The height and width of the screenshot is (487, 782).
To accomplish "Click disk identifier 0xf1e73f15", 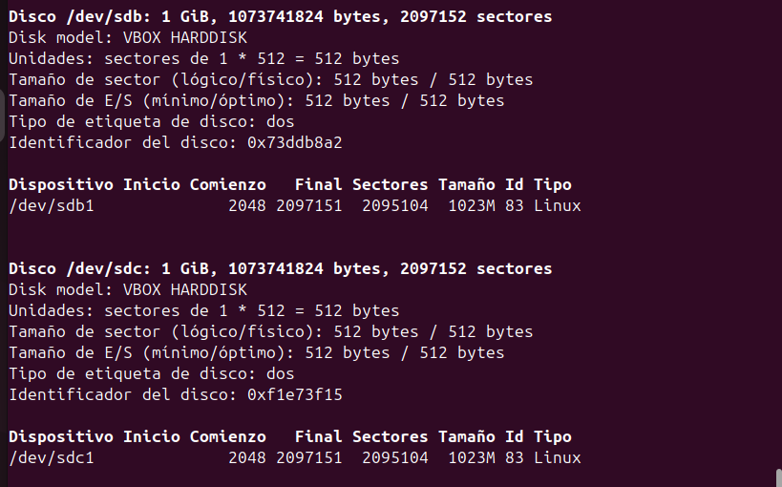I will pos(294,394).
